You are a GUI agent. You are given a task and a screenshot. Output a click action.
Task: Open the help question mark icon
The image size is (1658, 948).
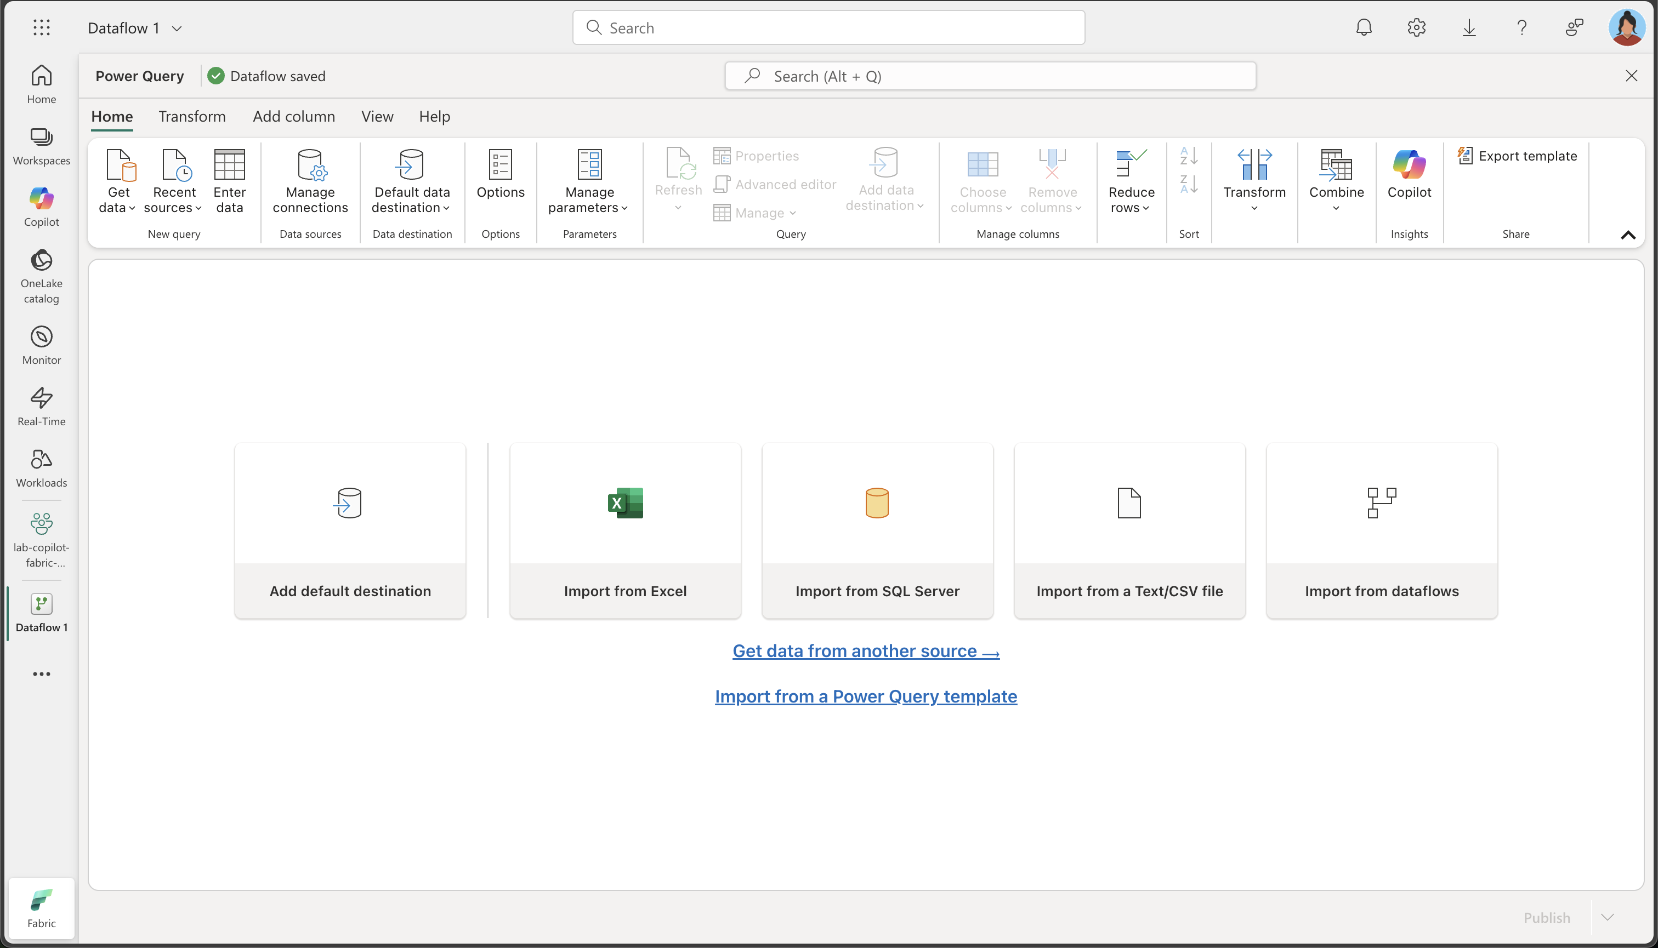(x=1522, y=27)
